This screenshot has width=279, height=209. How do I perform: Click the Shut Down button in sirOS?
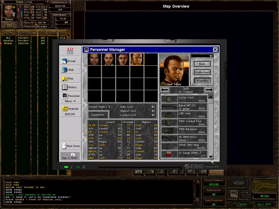point(71,146)
